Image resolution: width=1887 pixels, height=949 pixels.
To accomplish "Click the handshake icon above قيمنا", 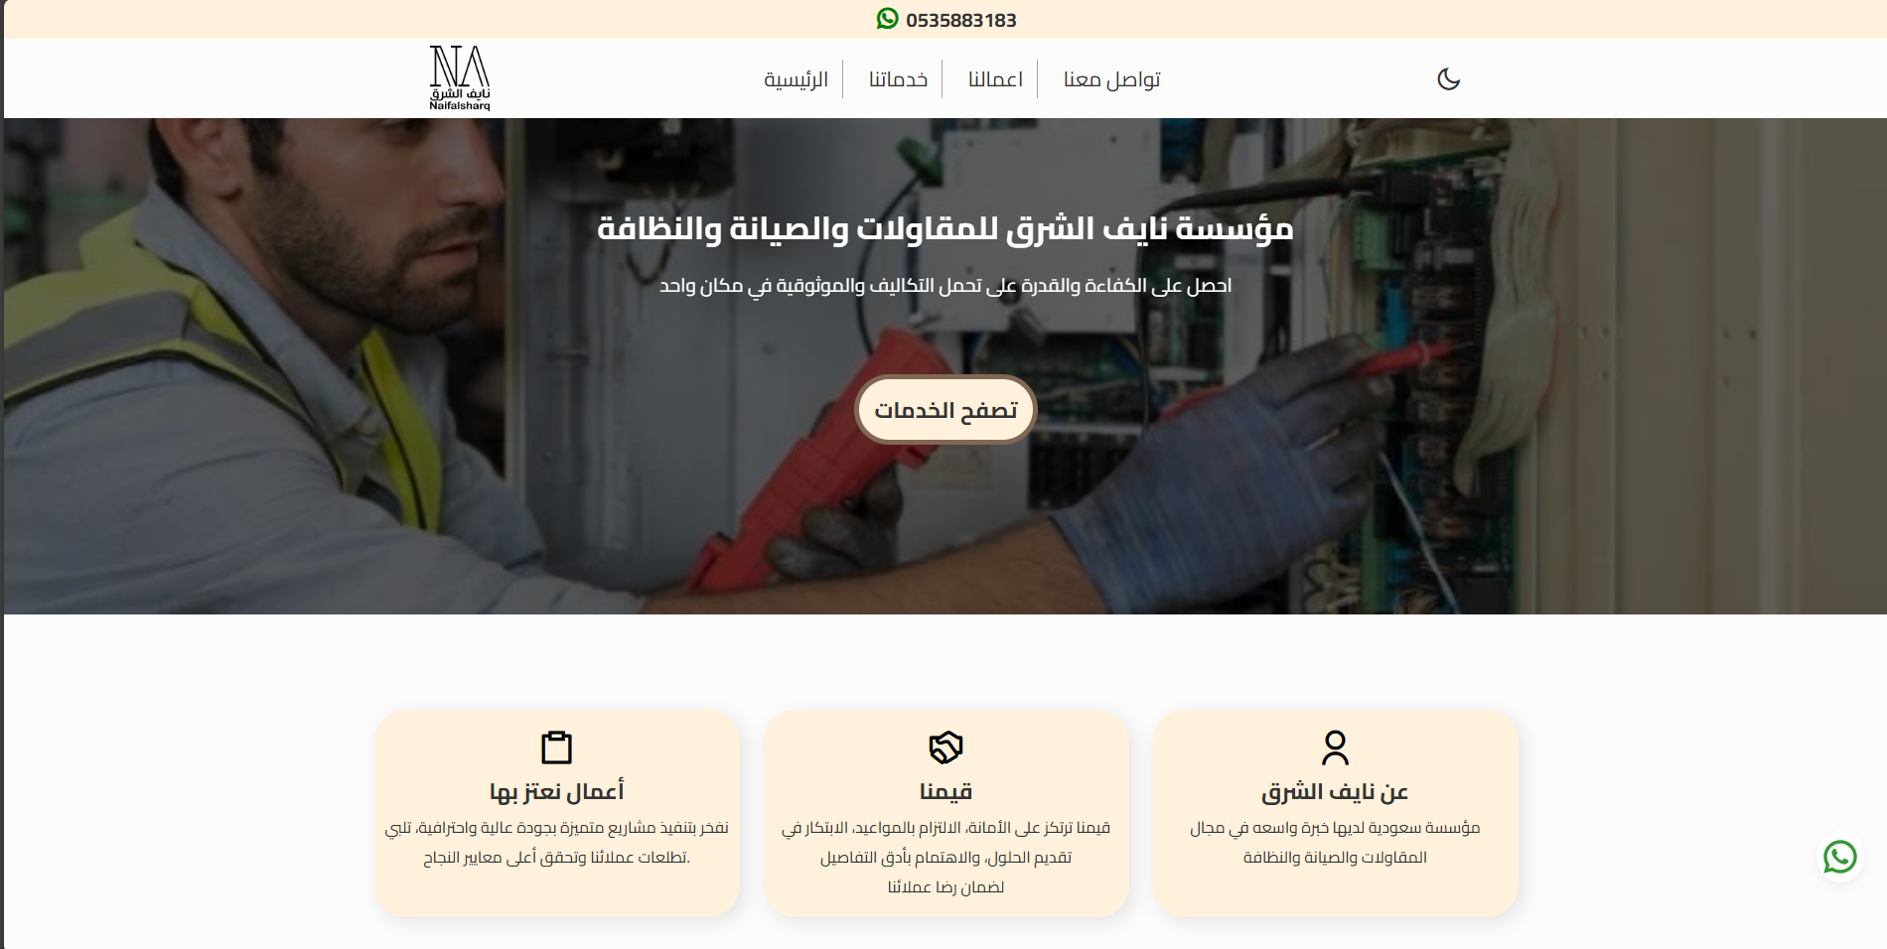I will [x=945, y=747].
